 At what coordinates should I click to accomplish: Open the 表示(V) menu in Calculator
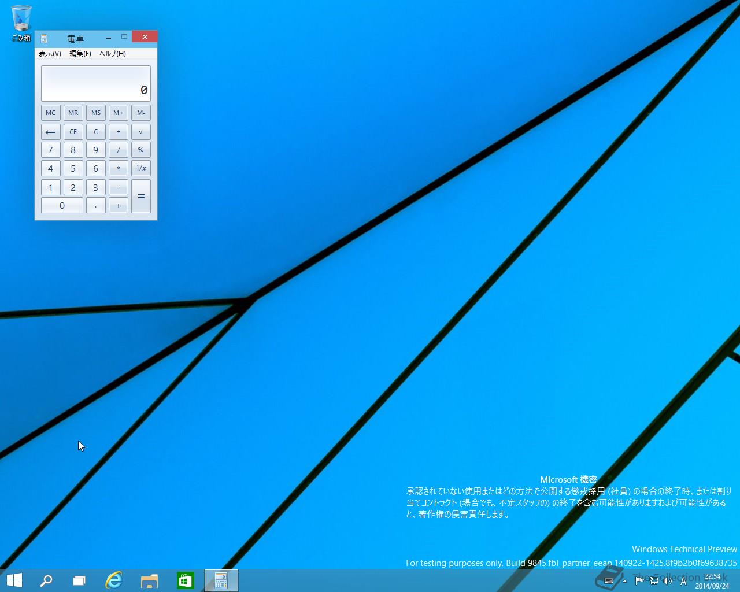coord(50,53)
